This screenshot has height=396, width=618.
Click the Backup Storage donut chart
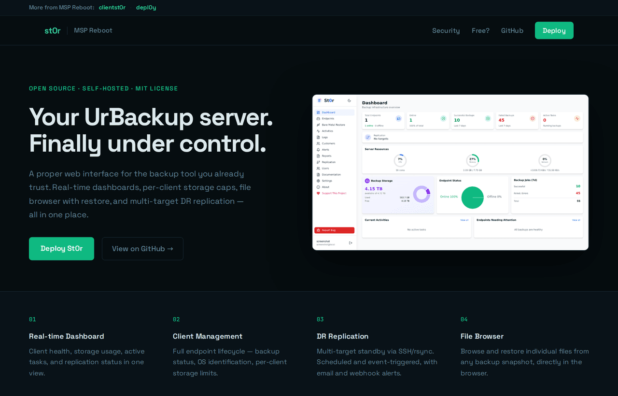click(421, 194)
